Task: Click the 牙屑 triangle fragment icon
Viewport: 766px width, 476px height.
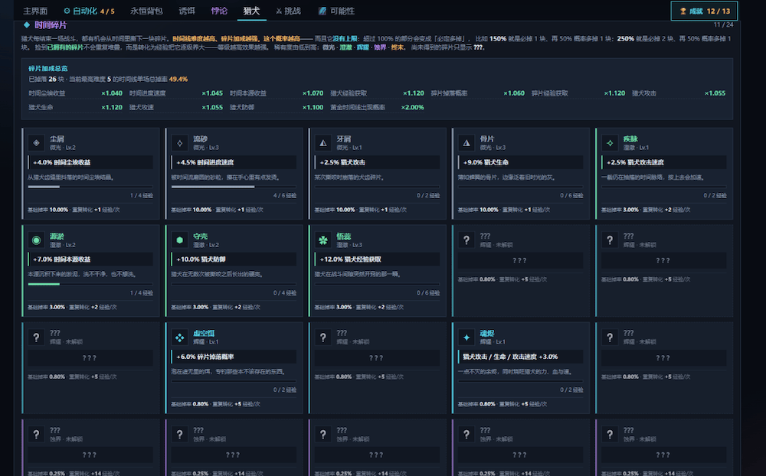Action: [323, 142]
